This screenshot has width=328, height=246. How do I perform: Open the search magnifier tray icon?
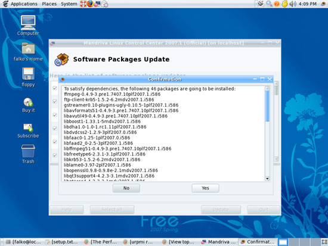click(x=269, y=4)
